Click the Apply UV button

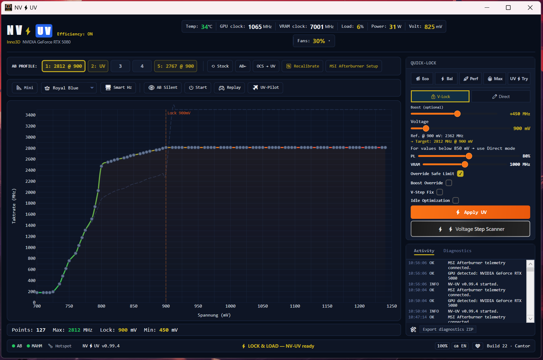point(470,212)
